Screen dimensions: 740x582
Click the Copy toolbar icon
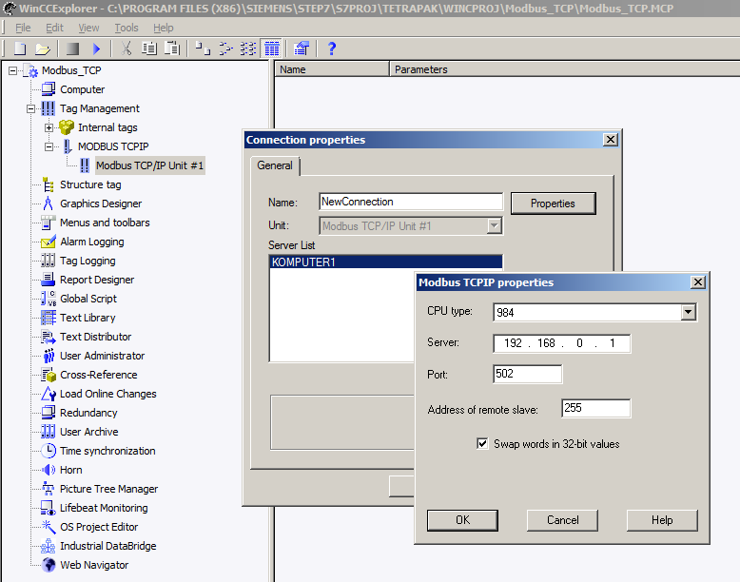[x=149, y=48]
